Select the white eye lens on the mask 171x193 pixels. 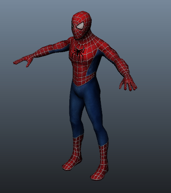click(80, 26)
